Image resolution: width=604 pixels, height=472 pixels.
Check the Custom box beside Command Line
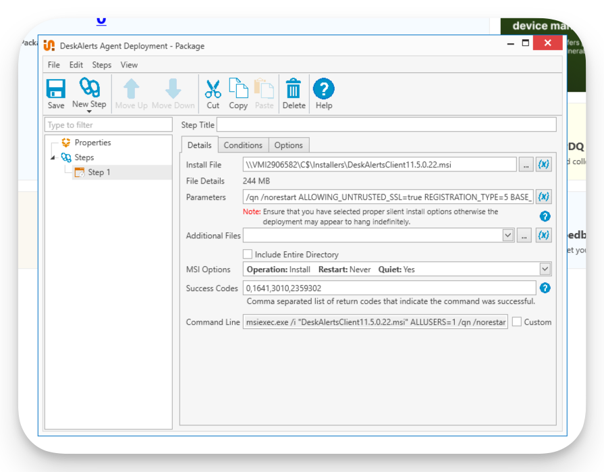click(518, 322)
